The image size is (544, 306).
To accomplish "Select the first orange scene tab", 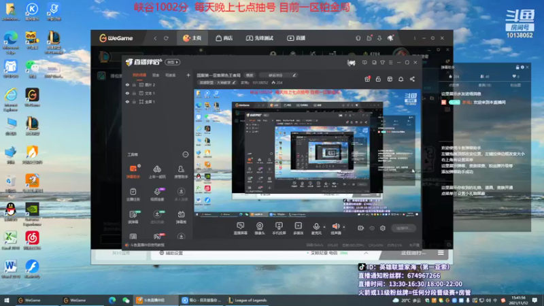I will [x=139, y=75].
